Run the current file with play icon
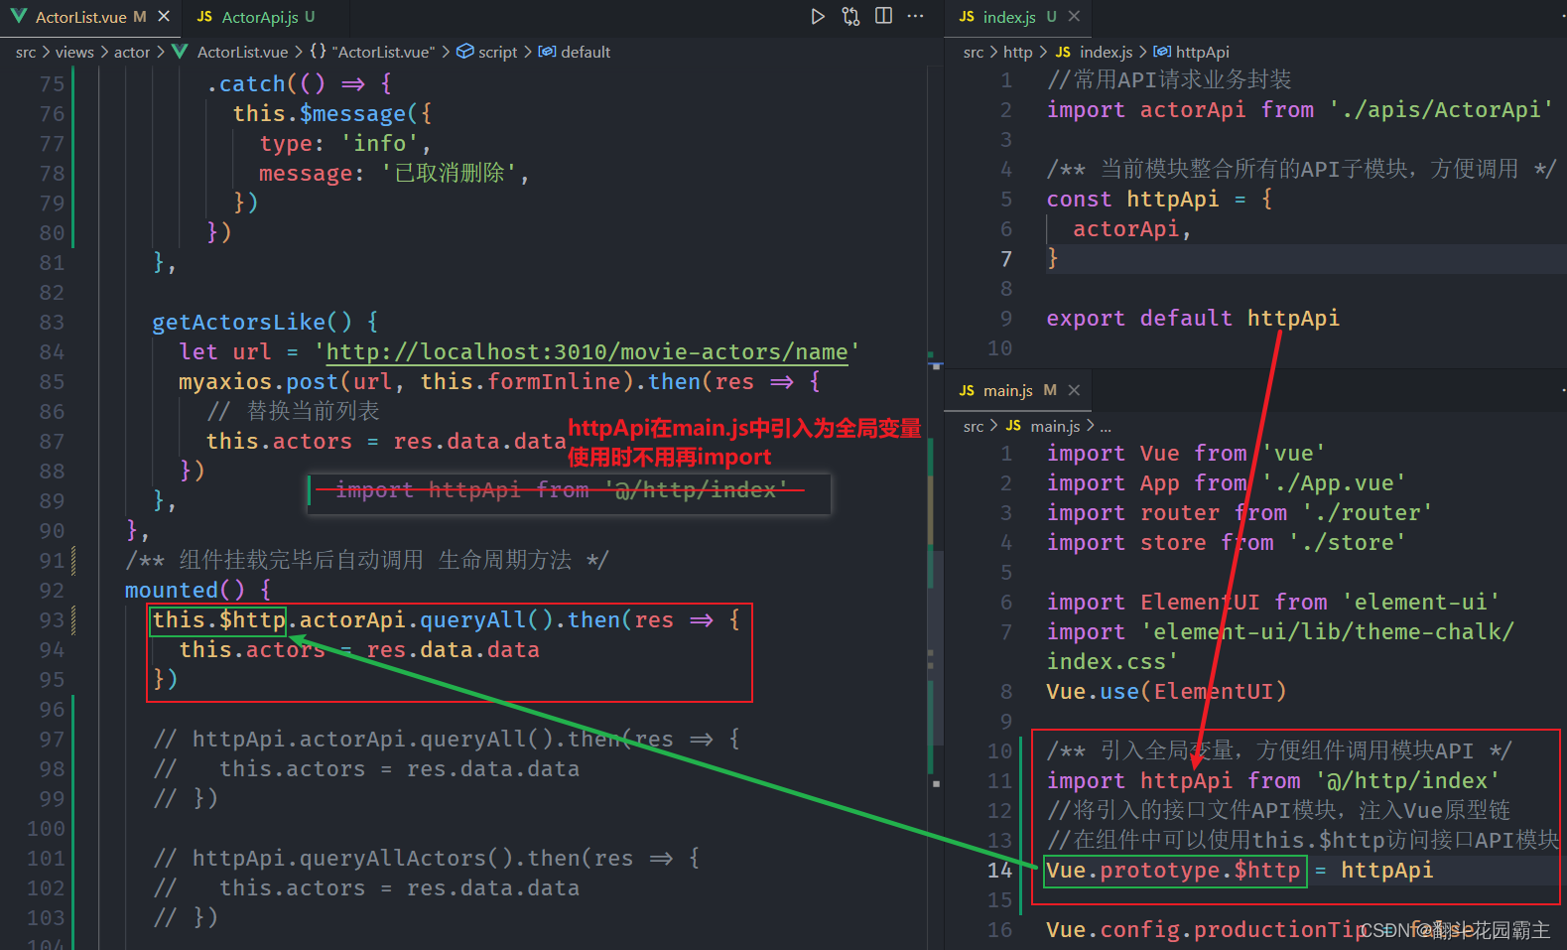Image resolution: width=1567 pixels, height=950 pixels. pyautogui.click(x=818, y=16)
